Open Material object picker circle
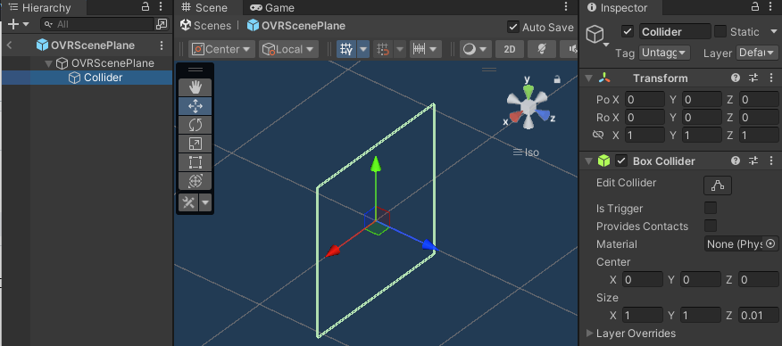Viewport: 782px width, 346px height. (771, 244)
